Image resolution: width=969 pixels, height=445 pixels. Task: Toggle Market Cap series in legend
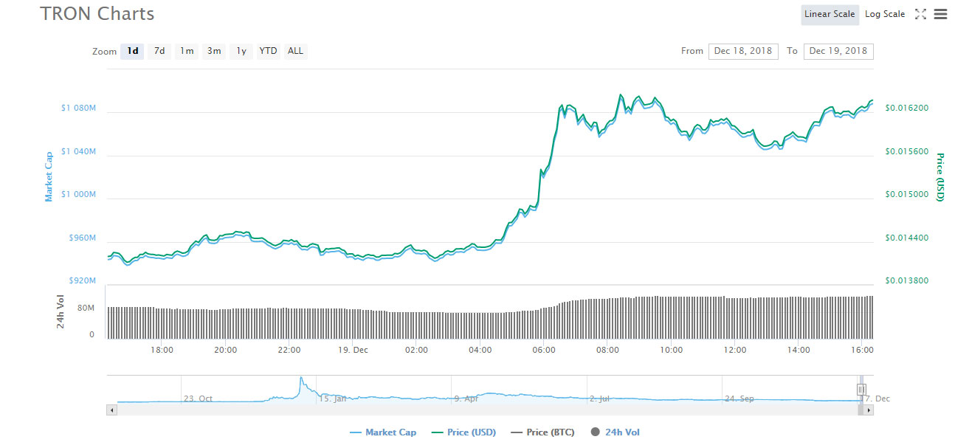point(383,432)
